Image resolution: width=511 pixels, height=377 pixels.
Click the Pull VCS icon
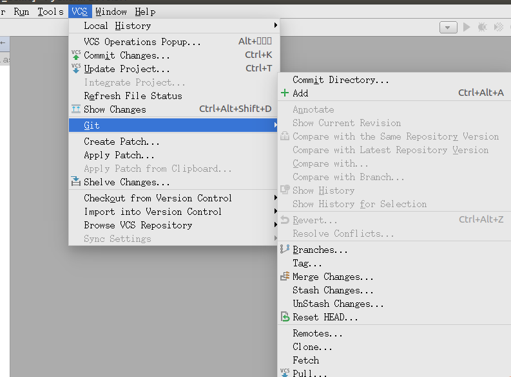(x=285, y=372)
